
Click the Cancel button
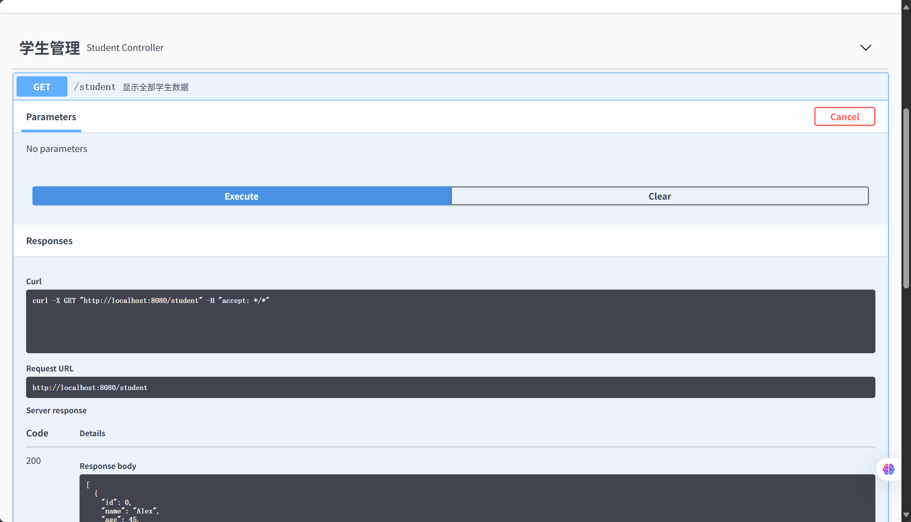coord(845,116)
